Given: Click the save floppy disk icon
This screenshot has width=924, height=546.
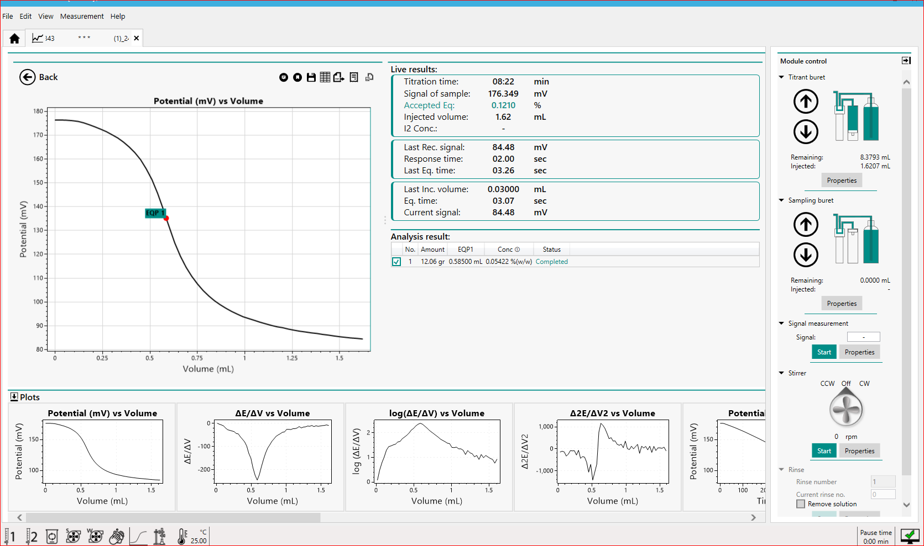Looking at the screenshot, I should point(311,77).
